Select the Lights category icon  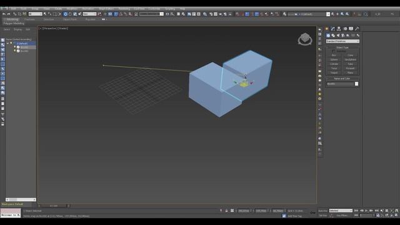coord(338,36)
